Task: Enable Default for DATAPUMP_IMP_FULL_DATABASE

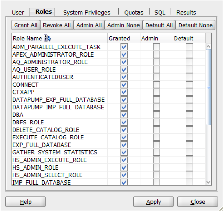Action: [x=189, y=107]
